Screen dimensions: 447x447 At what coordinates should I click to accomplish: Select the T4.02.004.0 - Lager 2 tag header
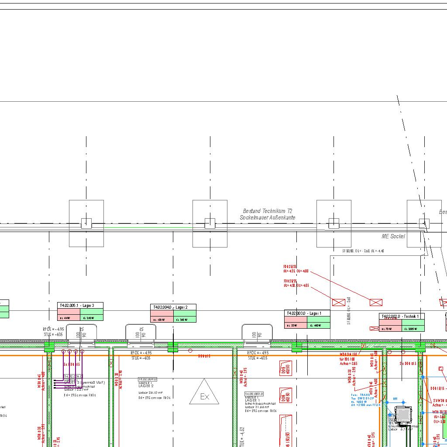[x=173, y=307]
